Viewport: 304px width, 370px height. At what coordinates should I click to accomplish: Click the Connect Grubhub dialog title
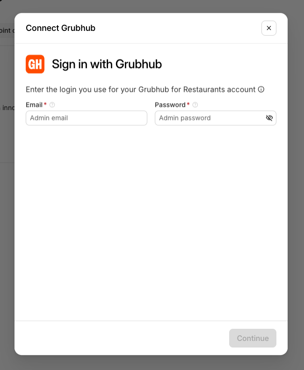click(60, 28)
